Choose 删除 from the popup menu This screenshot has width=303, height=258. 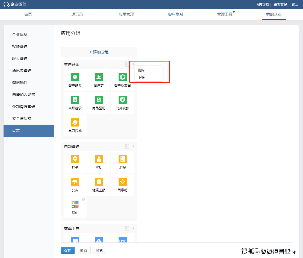[141, 70]
